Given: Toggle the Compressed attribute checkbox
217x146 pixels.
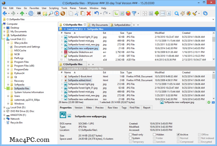Looking at the screenshot, I should coord(178,142).
